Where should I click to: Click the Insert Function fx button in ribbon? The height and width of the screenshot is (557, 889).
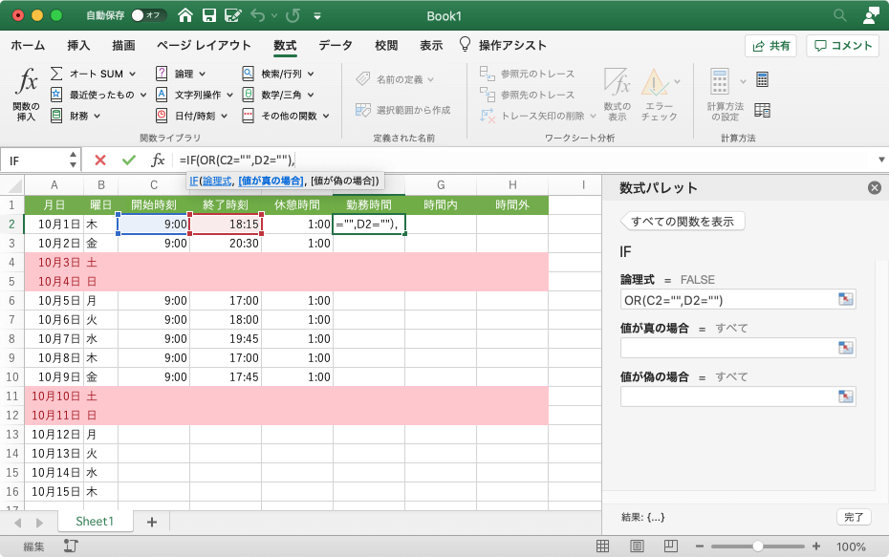[26, 94]
